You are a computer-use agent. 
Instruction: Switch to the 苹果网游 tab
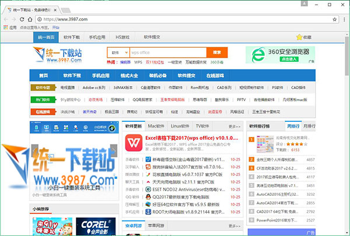[x=156, y=226]
